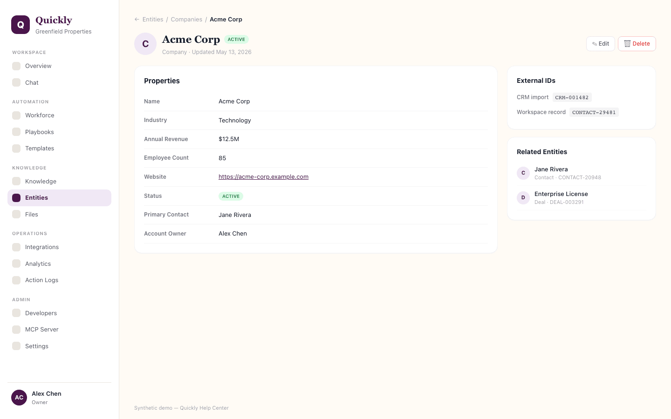Open the acme-corp.example.com website link

[x=263, y=177]
